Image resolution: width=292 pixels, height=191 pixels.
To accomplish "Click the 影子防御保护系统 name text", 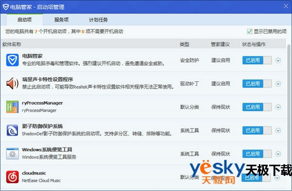I will [42, 126].
